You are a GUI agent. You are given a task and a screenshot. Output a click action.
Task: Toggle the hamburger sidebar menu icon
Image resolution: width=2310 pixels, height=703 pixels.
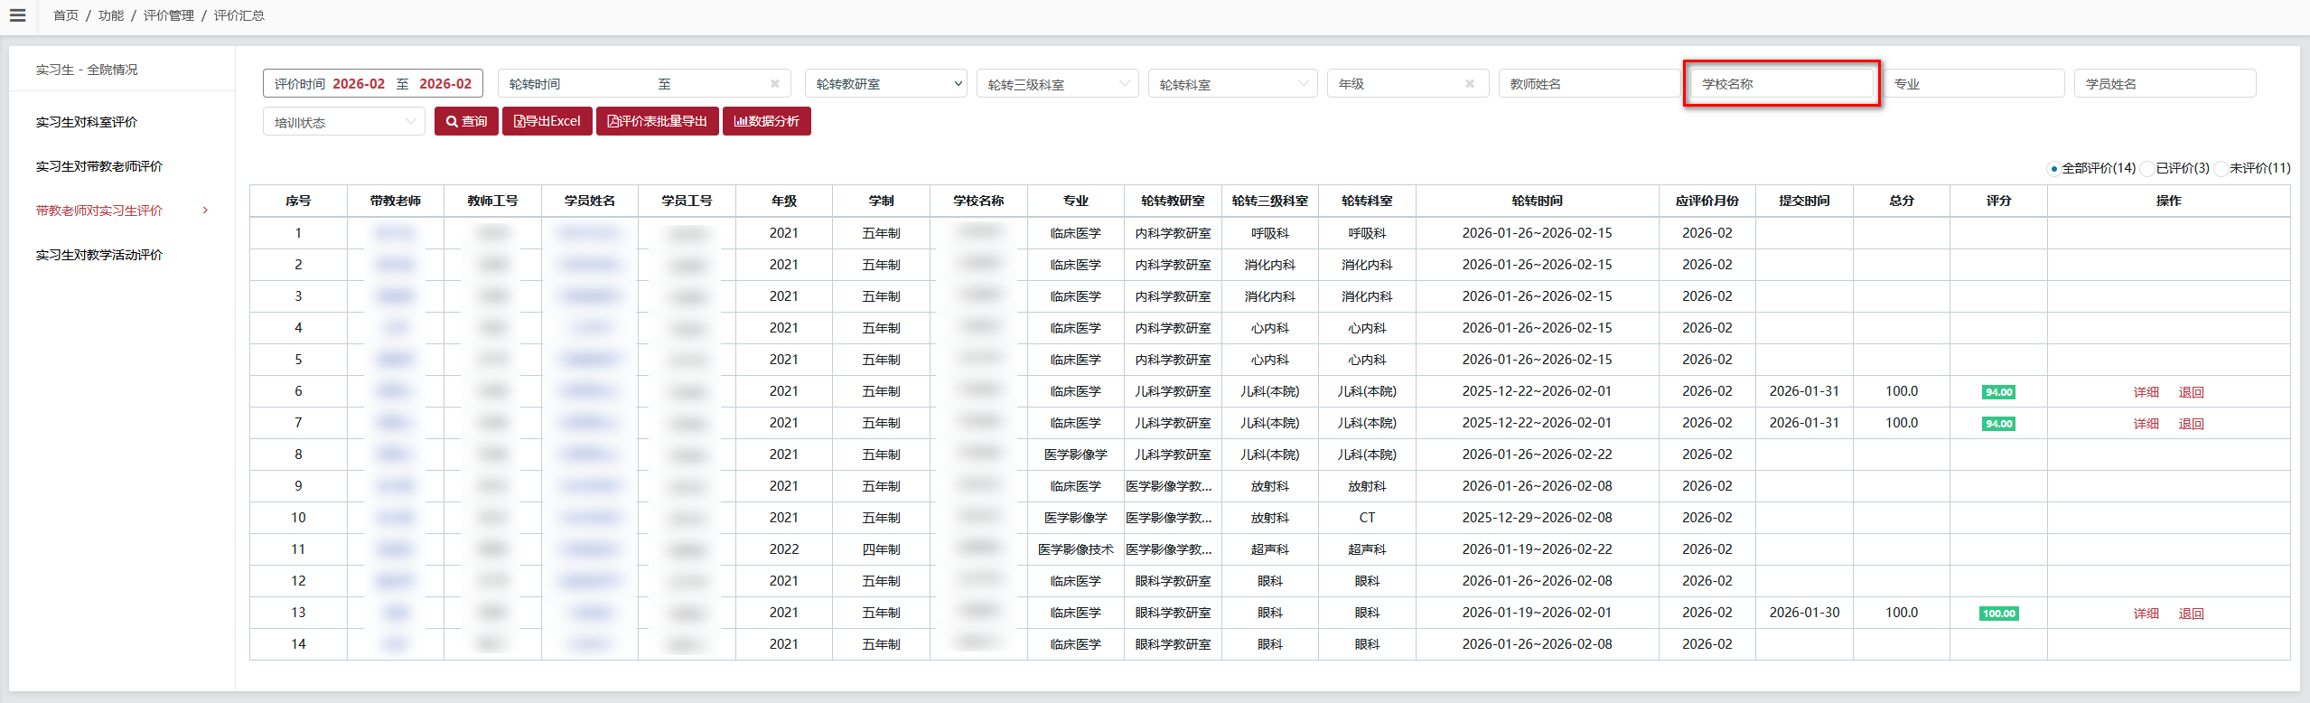pyautogui.click(x=17, y=15)
